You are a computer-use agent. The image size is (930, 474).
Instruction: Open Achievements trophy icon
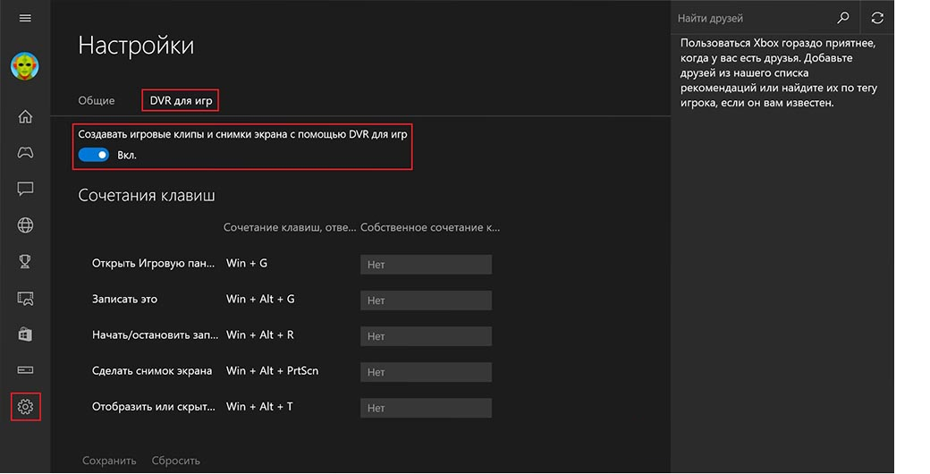pos(25,261)
